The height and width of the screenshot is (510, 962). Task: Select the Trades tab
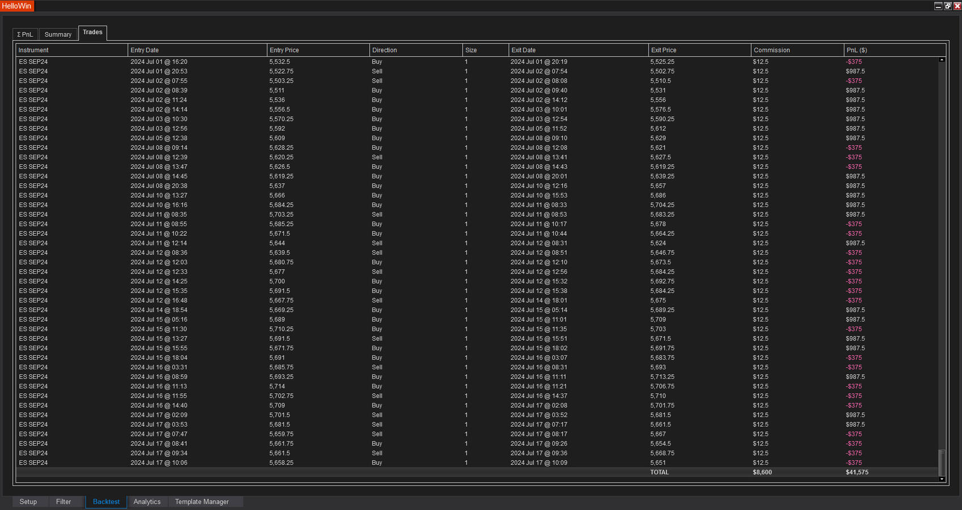(92, 32)
